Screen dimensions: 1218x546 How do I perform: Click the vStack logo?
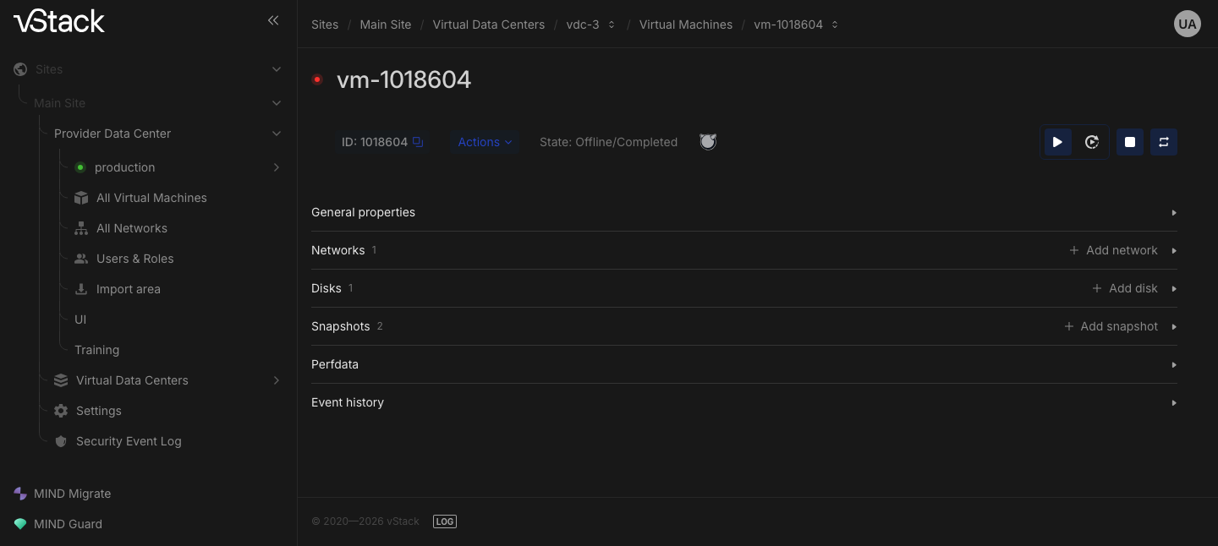59,21
